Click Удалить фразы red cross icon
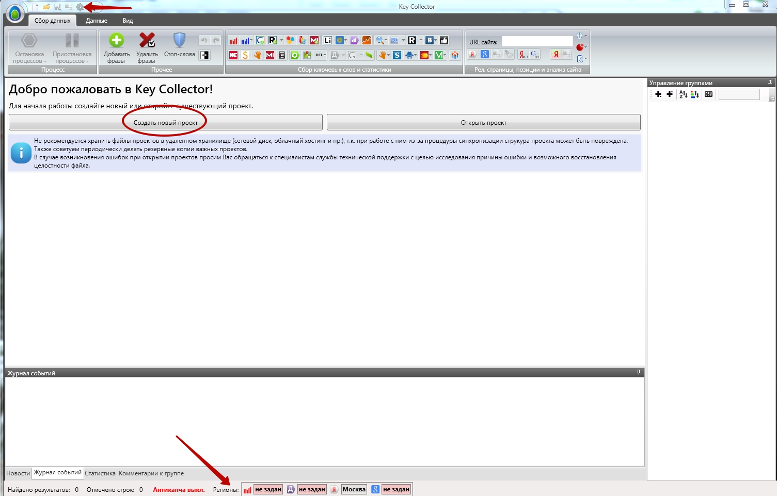The width and height of the screenshot is (777, 496). tap(147, 41)
